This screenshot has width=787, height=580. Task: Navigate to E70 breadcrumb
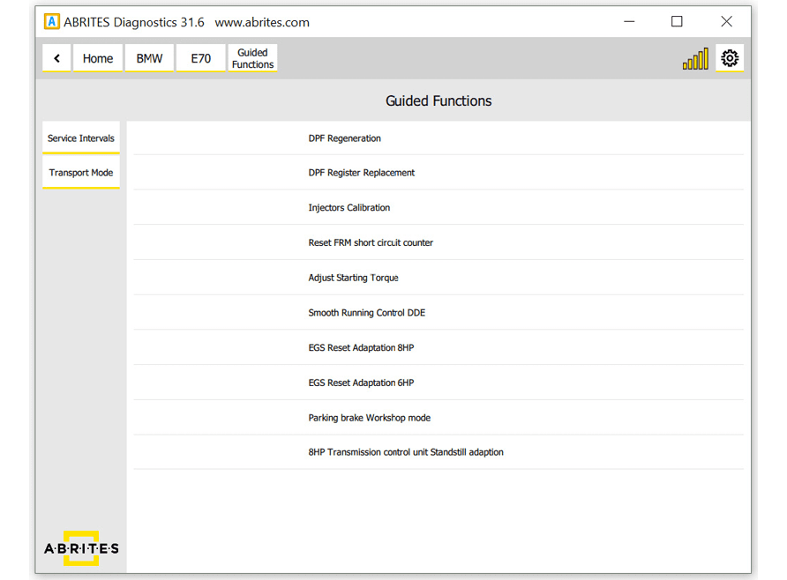point(200,58)
